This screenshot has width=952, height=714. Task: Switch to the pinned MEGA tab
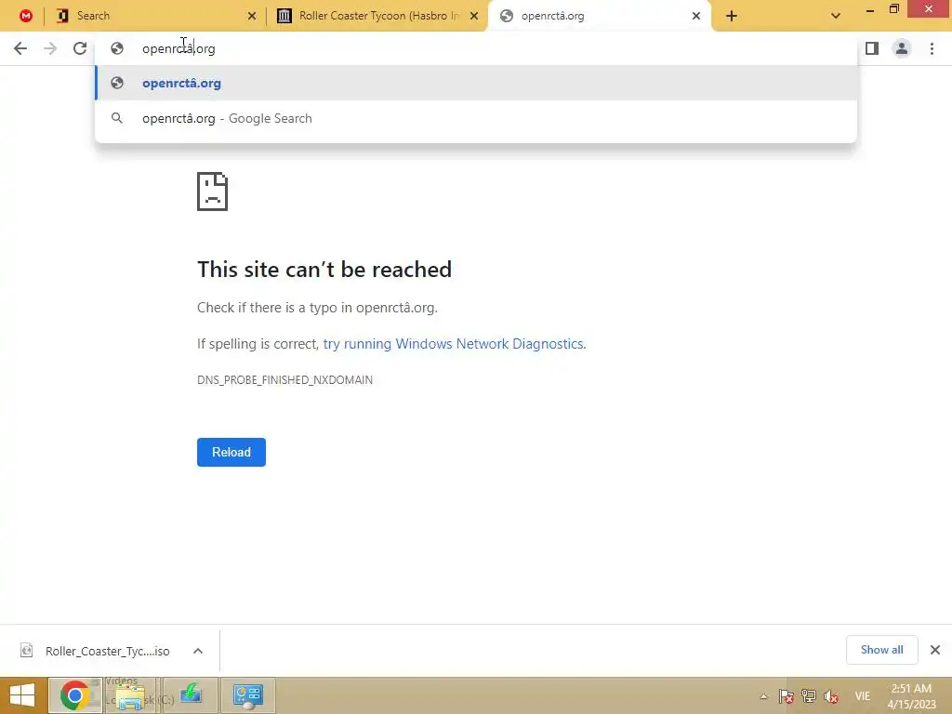pos(25,16)
